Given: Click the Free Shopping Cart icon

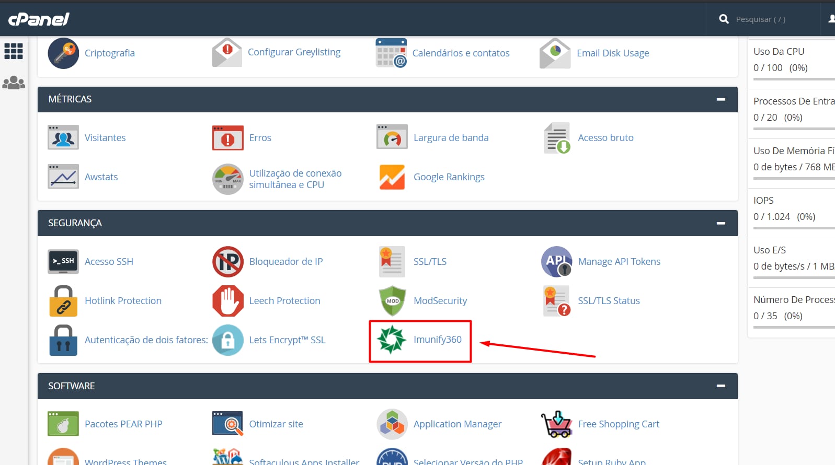Looking at the screenshot, I should 556,424.
